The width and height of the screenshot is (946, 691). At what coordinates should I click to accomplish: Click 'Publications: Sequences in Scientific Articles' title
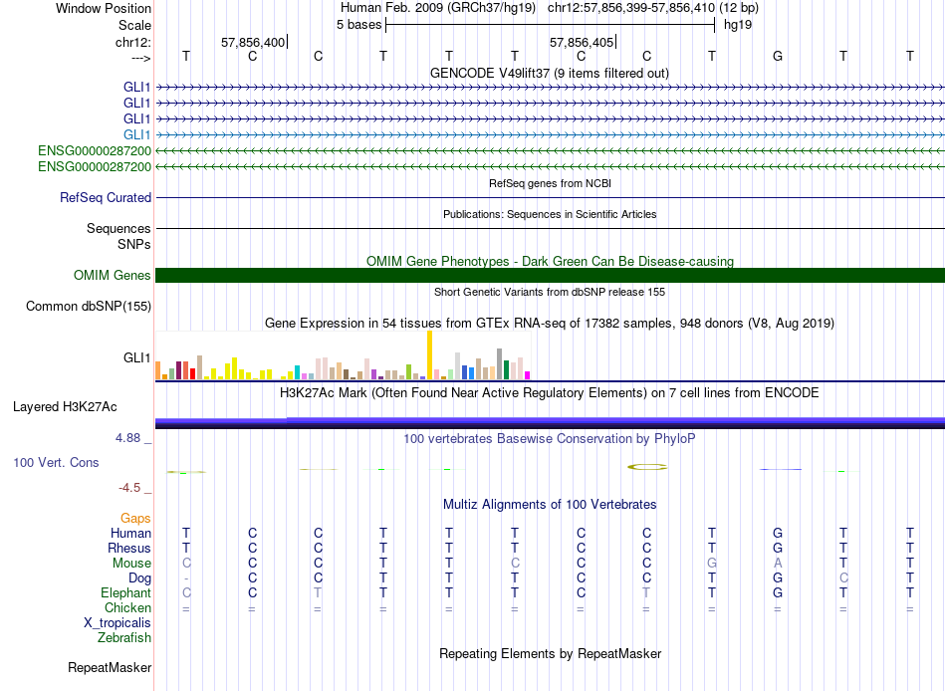pyautogui.click(x=551, y=214)
